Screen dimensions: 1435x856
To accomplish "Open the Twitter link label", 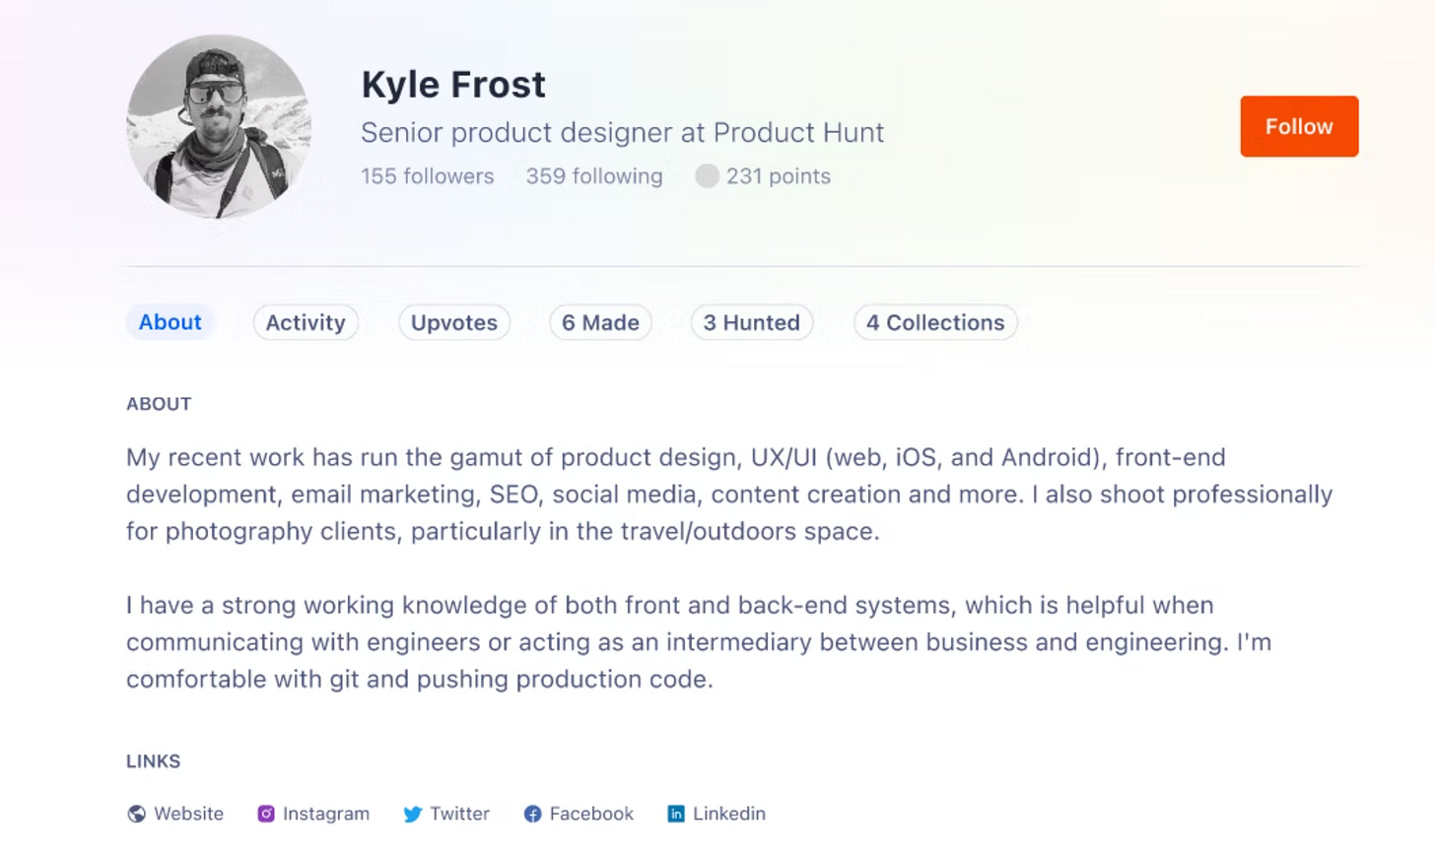I will pyautogui.click(x=459, y=814).
